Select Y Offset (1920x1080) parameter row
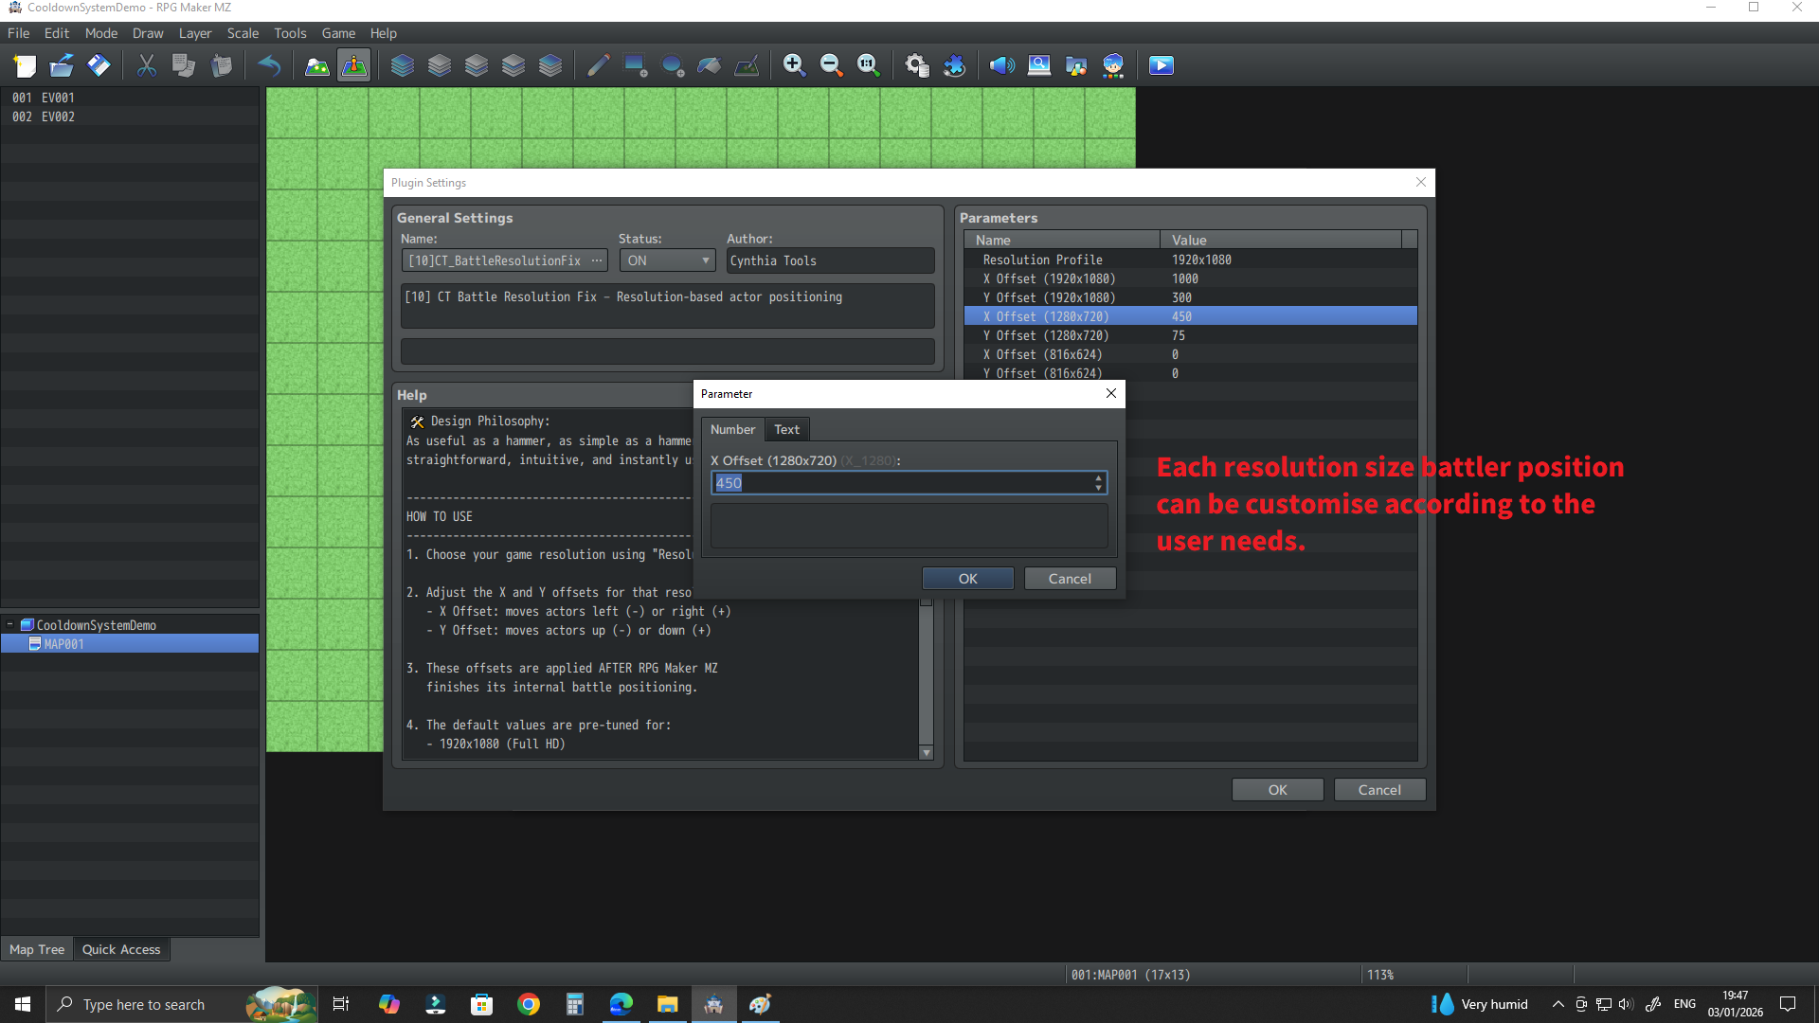The height and width of the screenshot is (1023, 1819). point(1190,297)
